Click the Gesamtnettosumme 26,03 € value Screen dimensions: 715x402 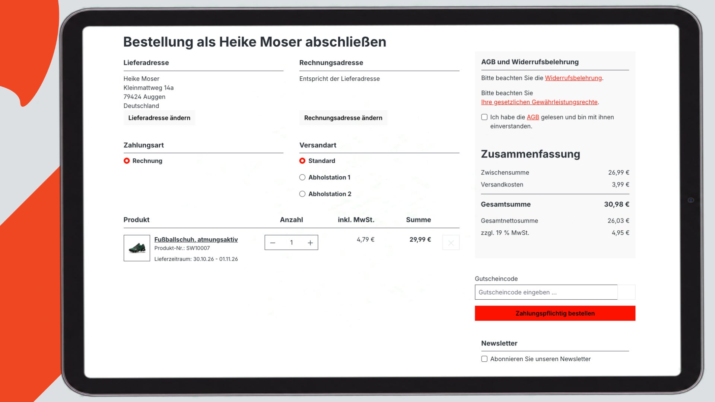(x=618, y=221)
